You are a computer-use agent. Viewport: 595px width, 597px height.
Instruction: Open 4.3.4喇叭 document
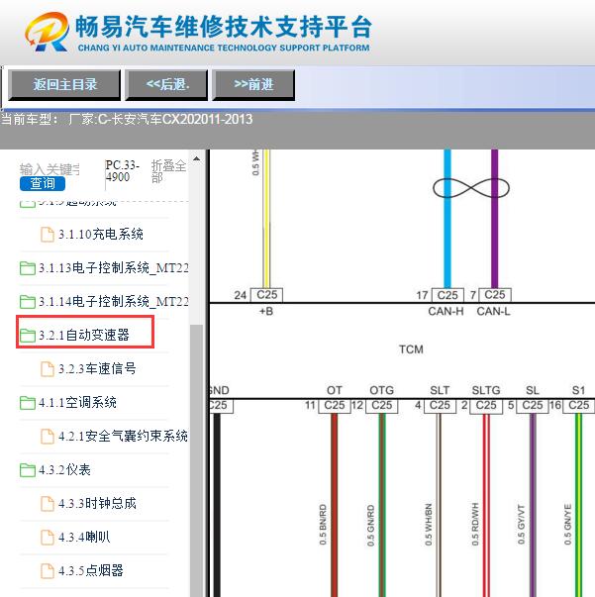[x=84, y=537]
